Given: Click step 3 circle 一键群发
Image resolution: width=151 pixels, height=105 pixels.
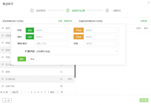Looking at the screenshot, I should tap(107, 10).
